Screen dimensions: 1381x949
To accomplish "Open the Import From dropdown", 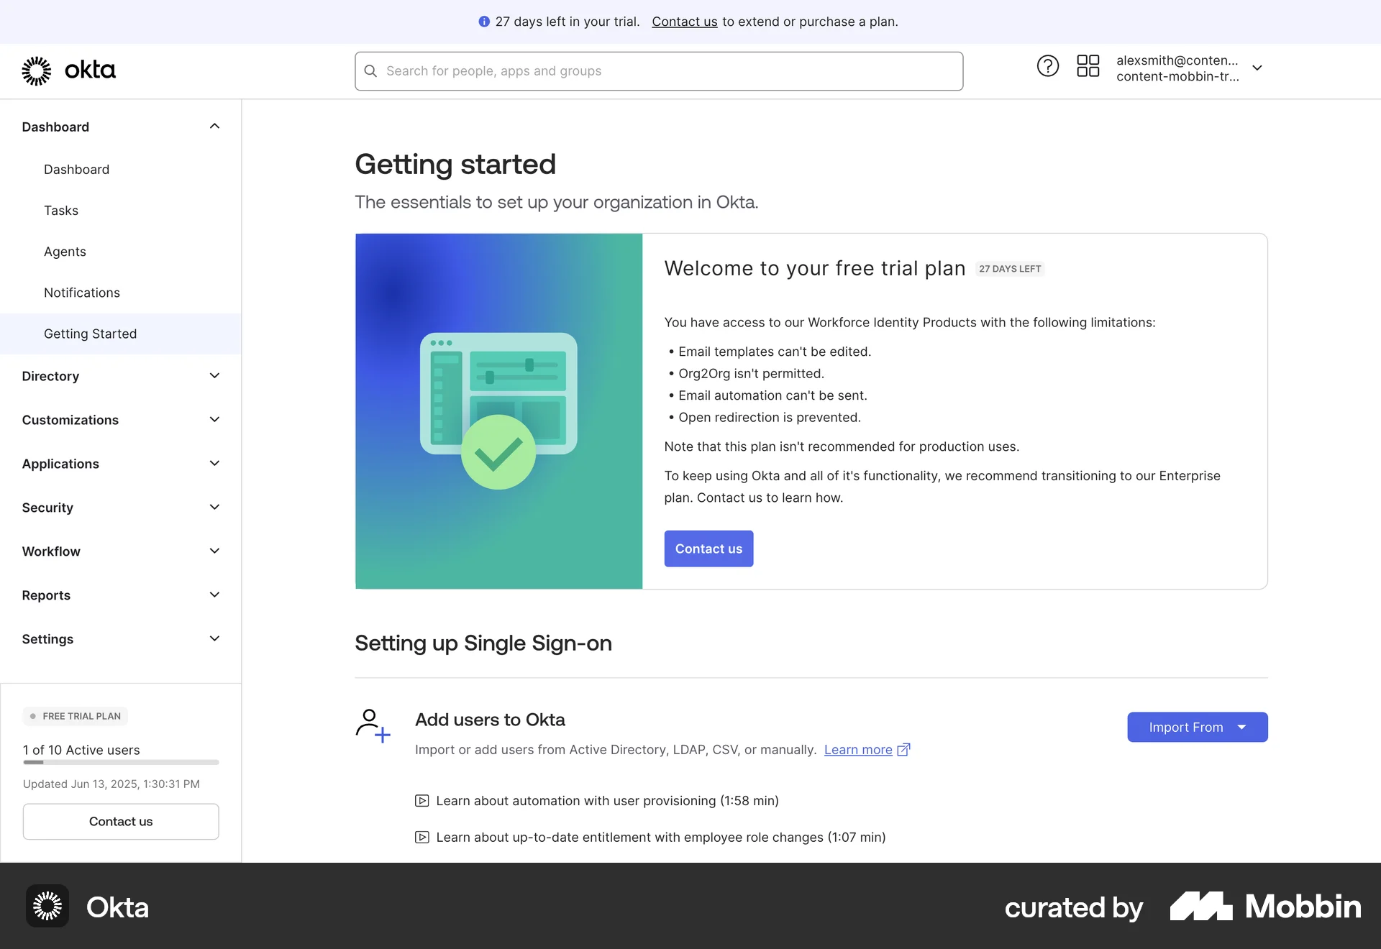I will click(1197, 727).
